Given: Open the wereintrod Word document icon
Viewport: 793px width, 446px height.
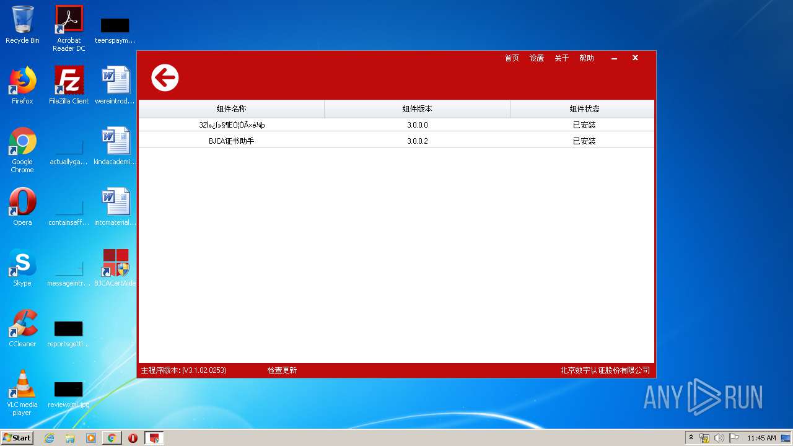Looking at the screenshot, I should pos(115,85).
